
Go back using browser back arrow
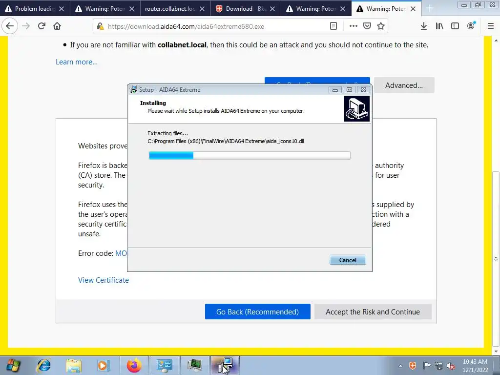(10, 26)
